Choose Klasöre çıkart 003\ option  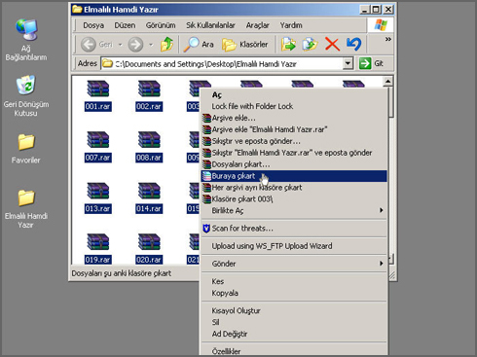(x=294, y=199)
